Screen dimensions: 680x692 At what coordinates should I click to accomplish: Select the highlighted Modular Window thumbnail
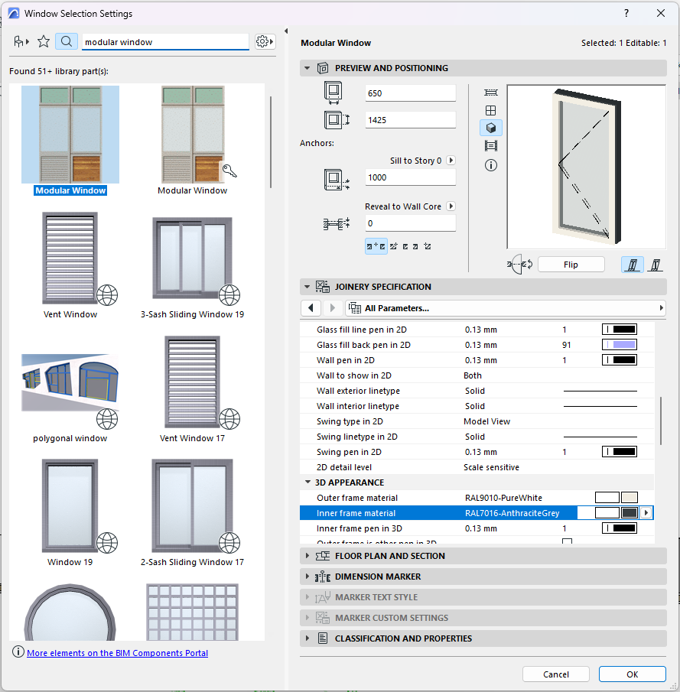tap(70, 135)
